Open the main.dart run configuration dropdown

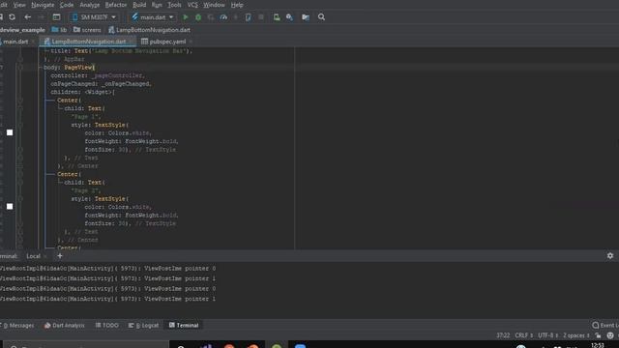pos(153,17)
